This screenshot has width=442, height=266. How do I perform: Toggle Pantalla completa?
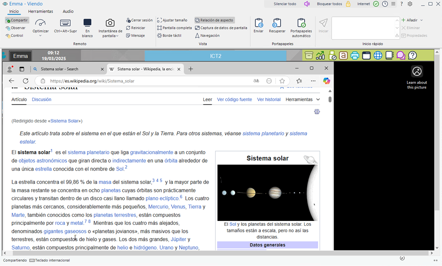coord(175,28)
